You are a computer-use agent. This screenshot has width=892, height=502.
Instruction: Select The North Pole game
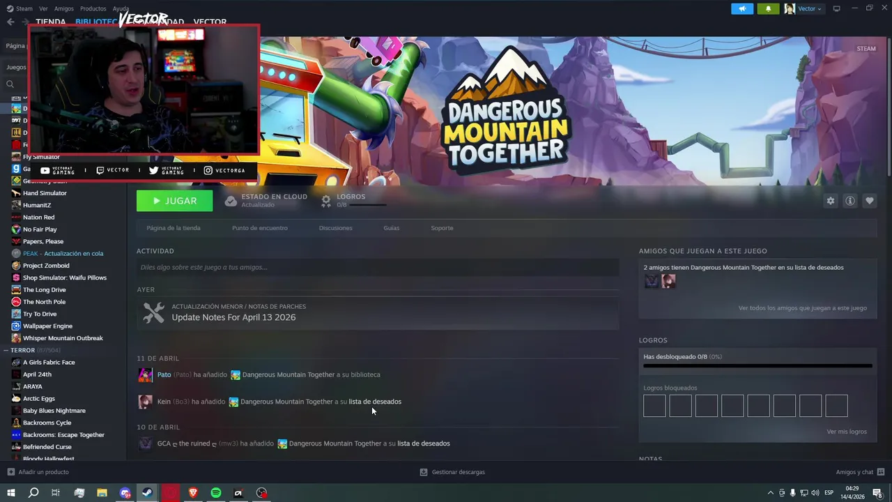(x=44, y=302)
